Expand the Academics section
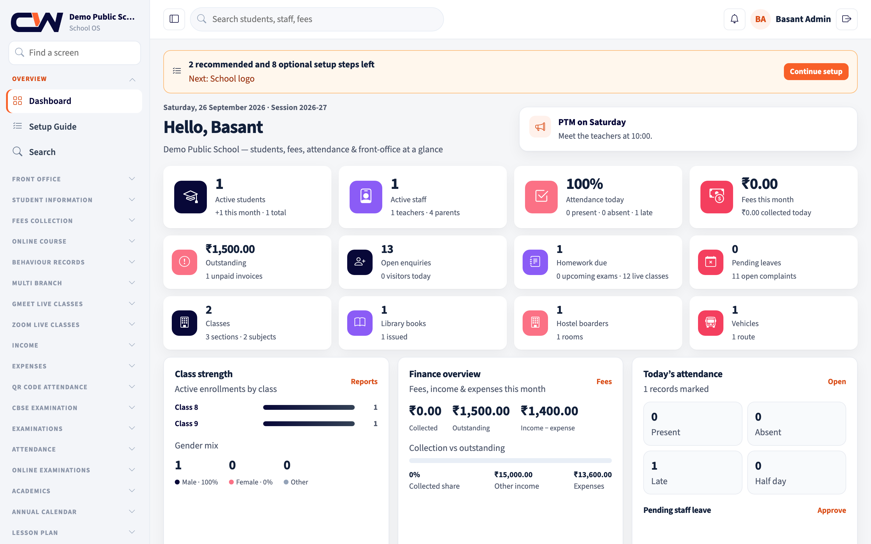The height and width of the screenshot is (544, 871). coord(74,491)
